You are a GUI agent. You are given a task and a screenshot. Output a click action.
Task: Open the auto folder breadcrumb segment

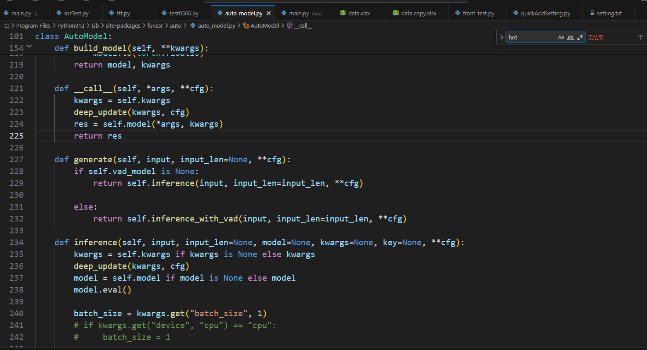pos(176,25)
